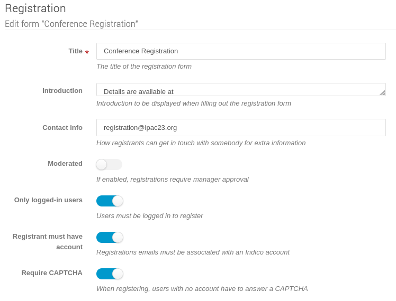Disable the Only logged-in users toggle
396x301 pixels.
click(x=110, y=201)
